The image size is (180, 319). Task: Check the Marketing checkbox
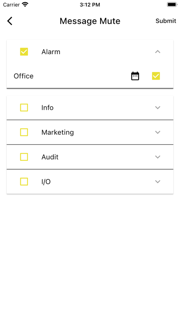tap(24, 132)
